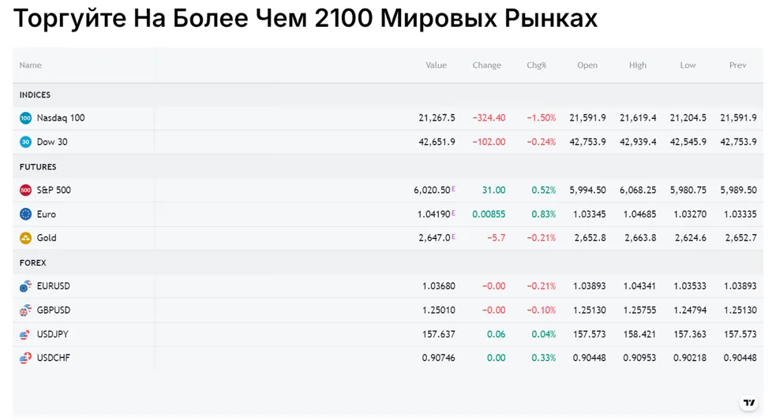The width and height of the screenshot is (772, 420).
Task: Sort table by the Chg% column header
Action: [536, 65]
